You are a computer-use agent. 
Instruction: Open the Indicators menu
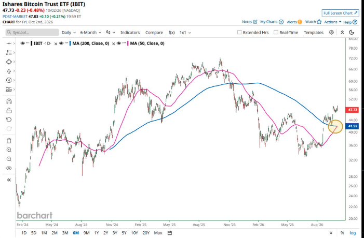coord(130,33)
